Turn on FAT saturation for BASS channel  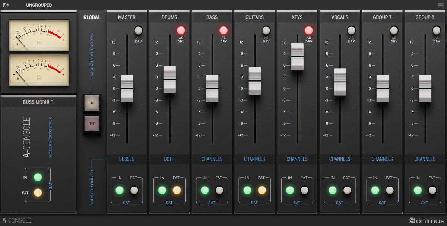pyautogui.click(x=219, y=190)
